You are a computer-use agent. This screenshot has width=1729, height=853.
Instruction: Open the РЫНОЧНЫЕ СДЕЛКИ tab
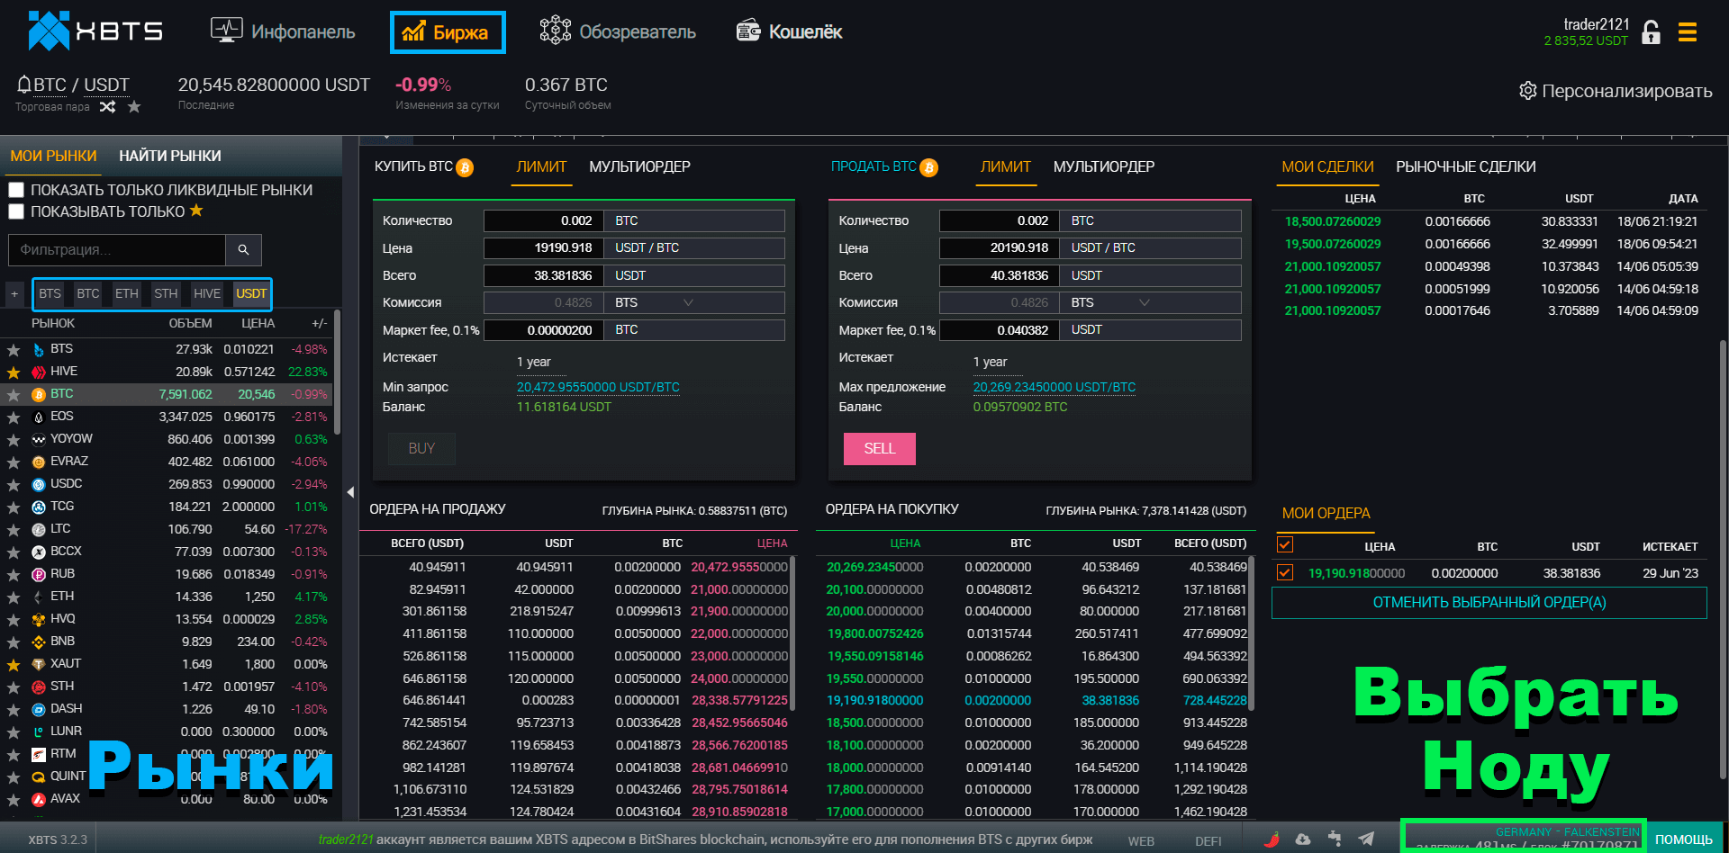click(1465, 166)
